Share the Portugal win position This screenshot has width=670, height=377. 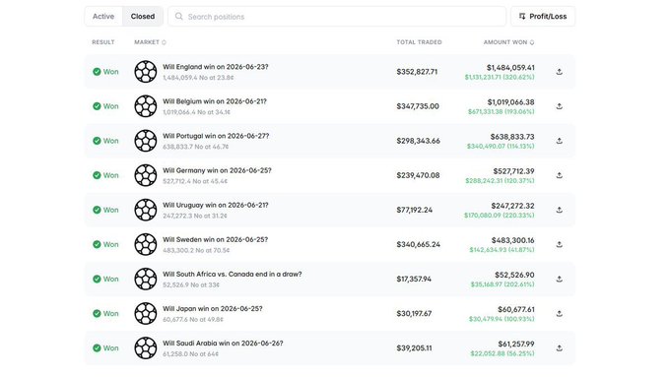pos(560,141)
